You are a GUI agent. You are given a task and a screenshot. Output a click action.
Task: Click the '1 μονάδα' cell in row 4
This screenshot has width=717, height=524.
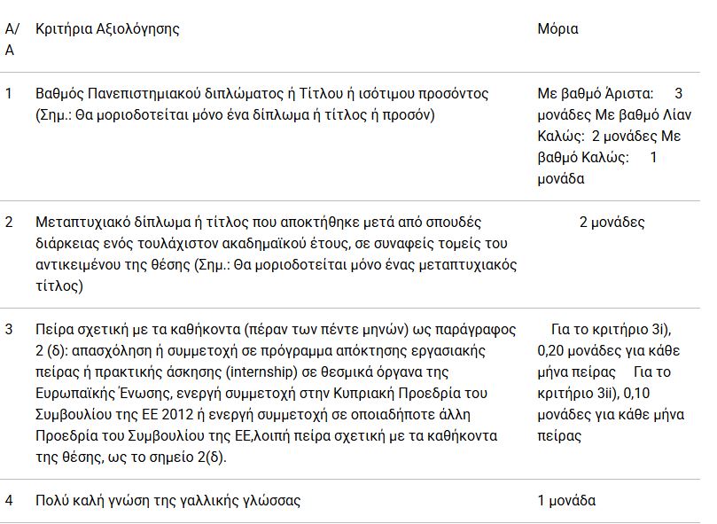pyautogui.click(x=566, y=500)
